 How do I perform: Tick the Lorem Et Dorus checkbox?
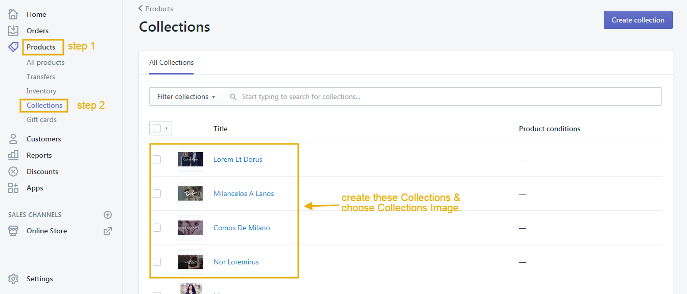coord(157,159)
